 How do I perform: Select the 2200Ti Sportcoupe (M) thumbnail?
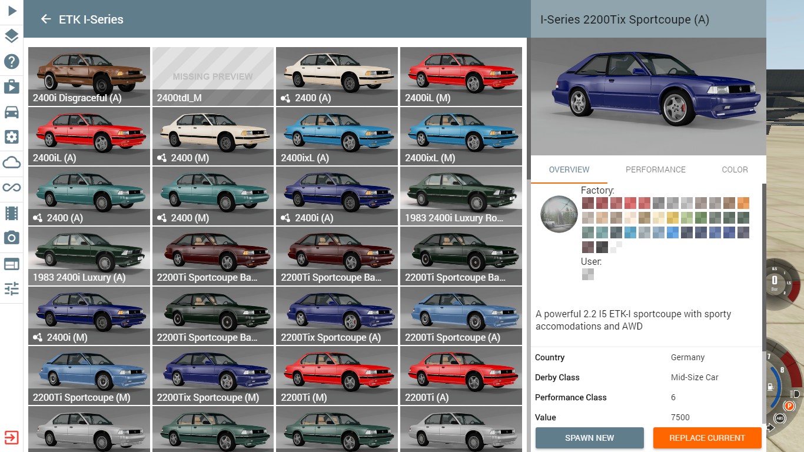coord(89,375)
